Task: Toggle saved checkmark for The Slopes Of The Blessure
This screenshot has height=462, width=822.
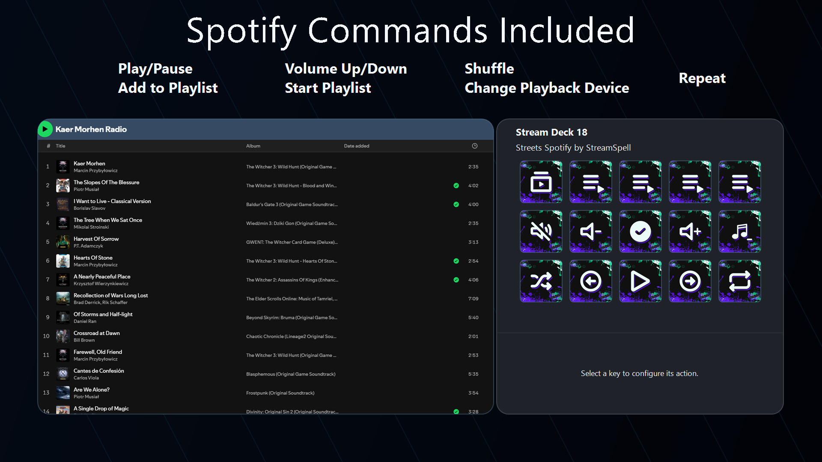Action: pos(456,186)
